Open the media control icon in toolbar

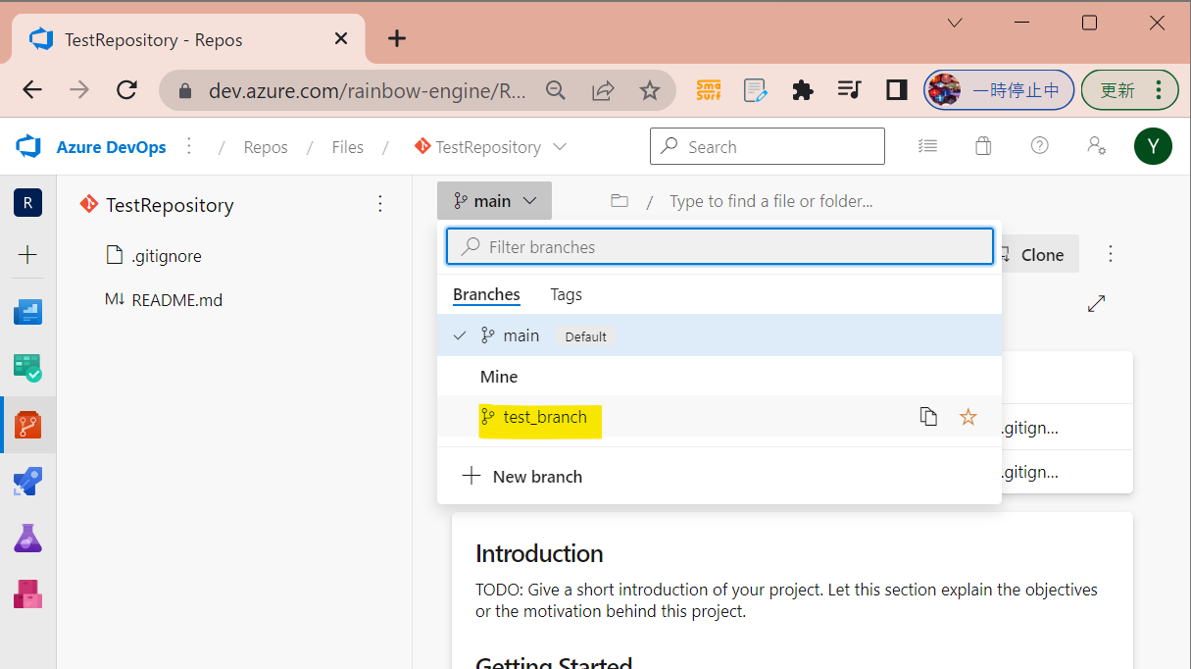coord(849,90)
